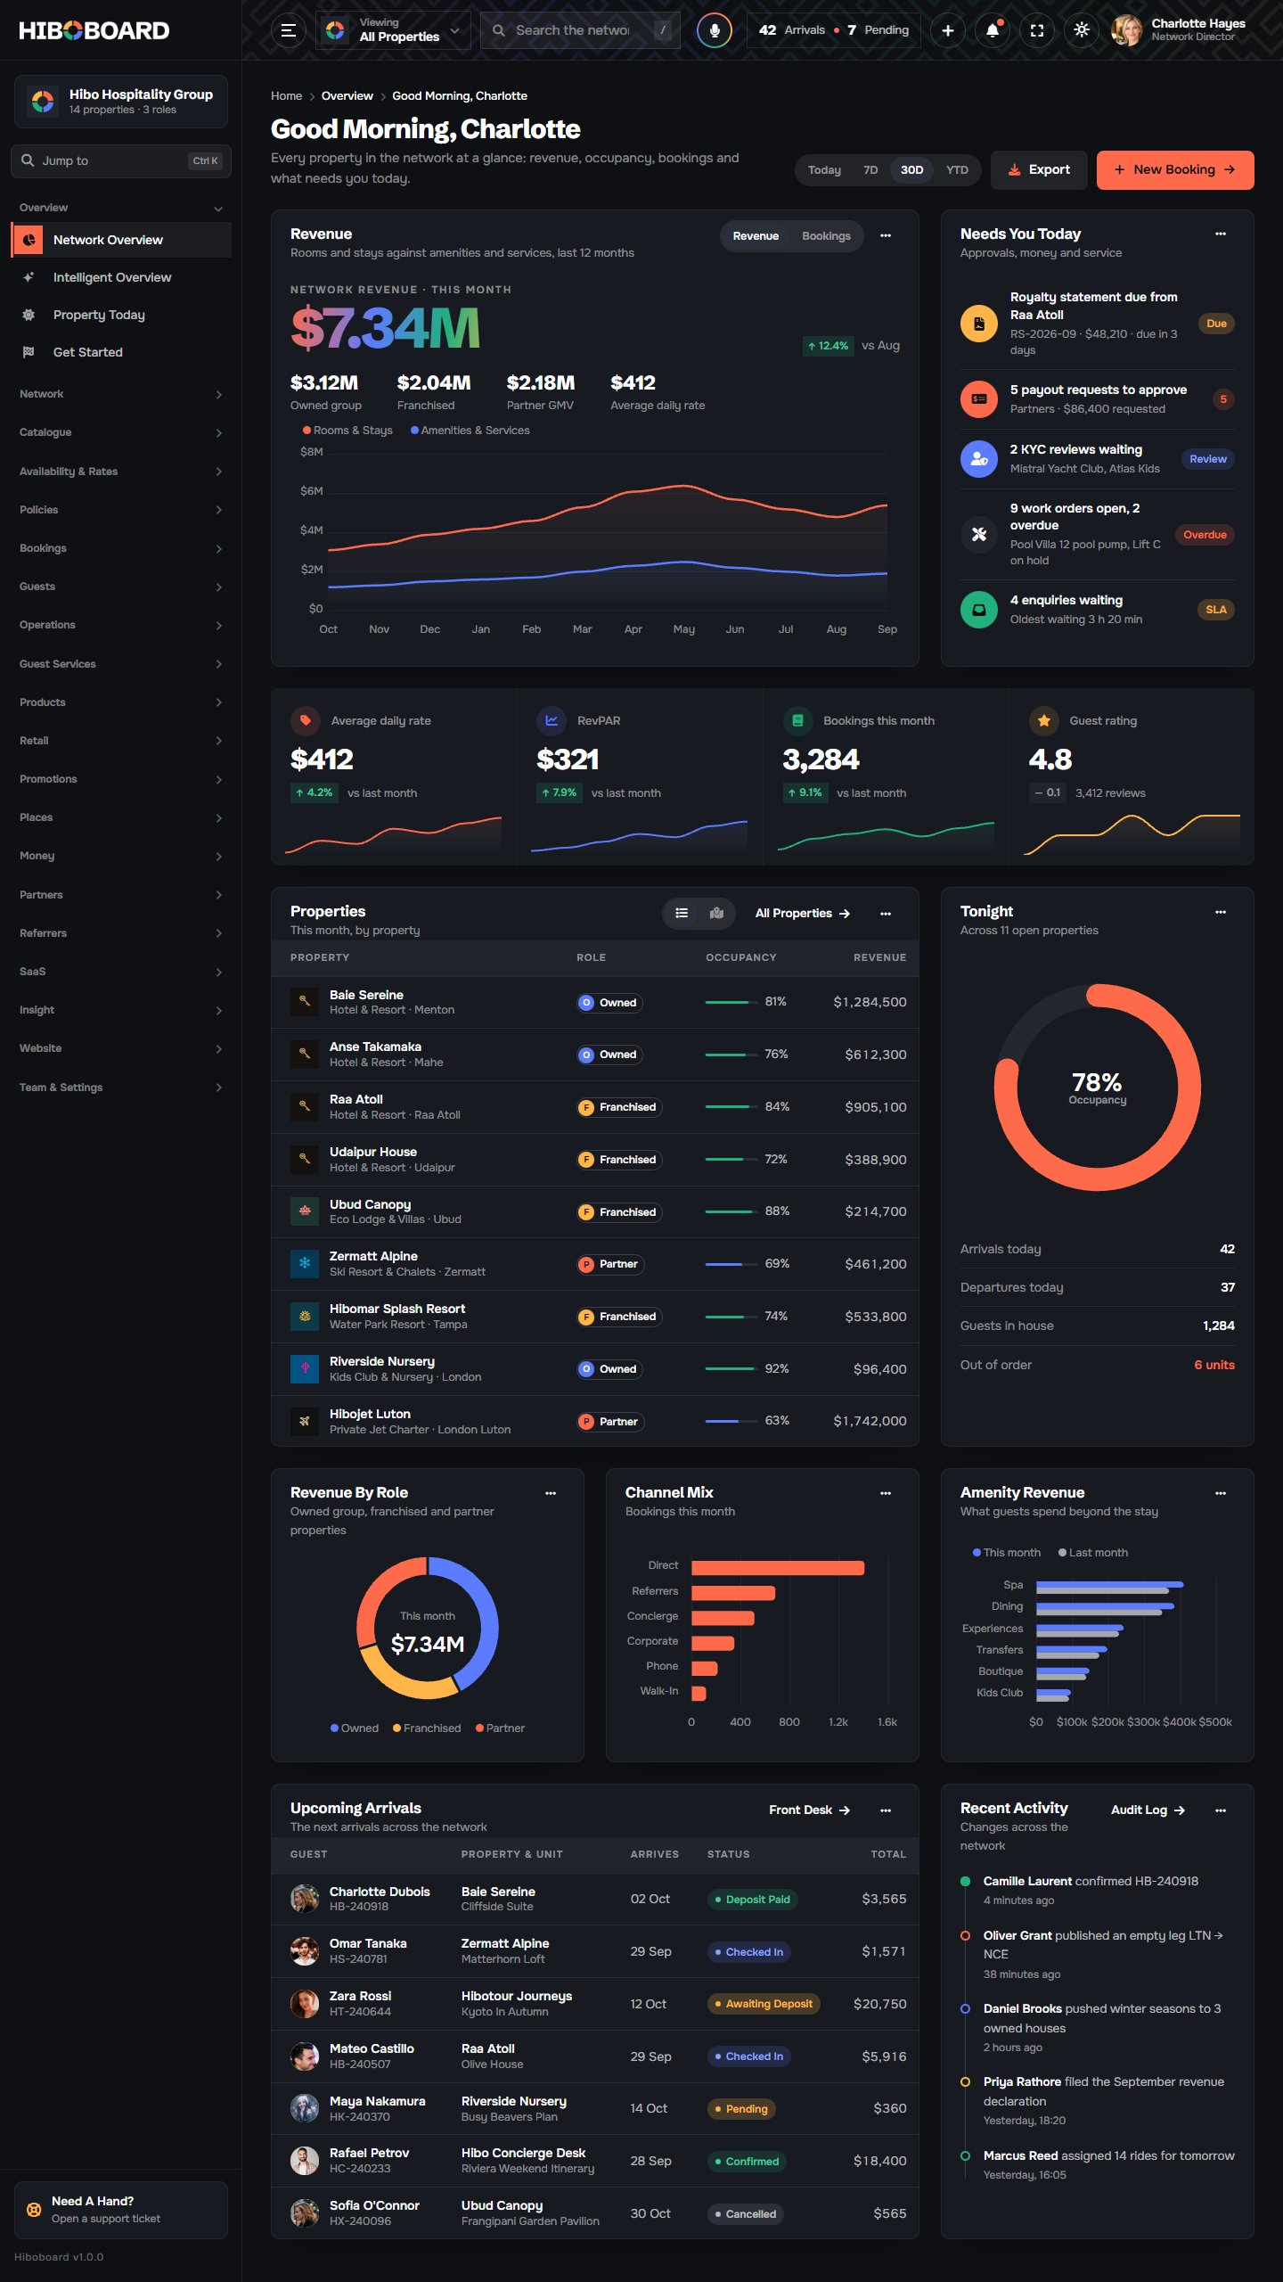Open Network Overview in the sidebar
The width and height of the screenshot is (1283, 2282).
121,240
